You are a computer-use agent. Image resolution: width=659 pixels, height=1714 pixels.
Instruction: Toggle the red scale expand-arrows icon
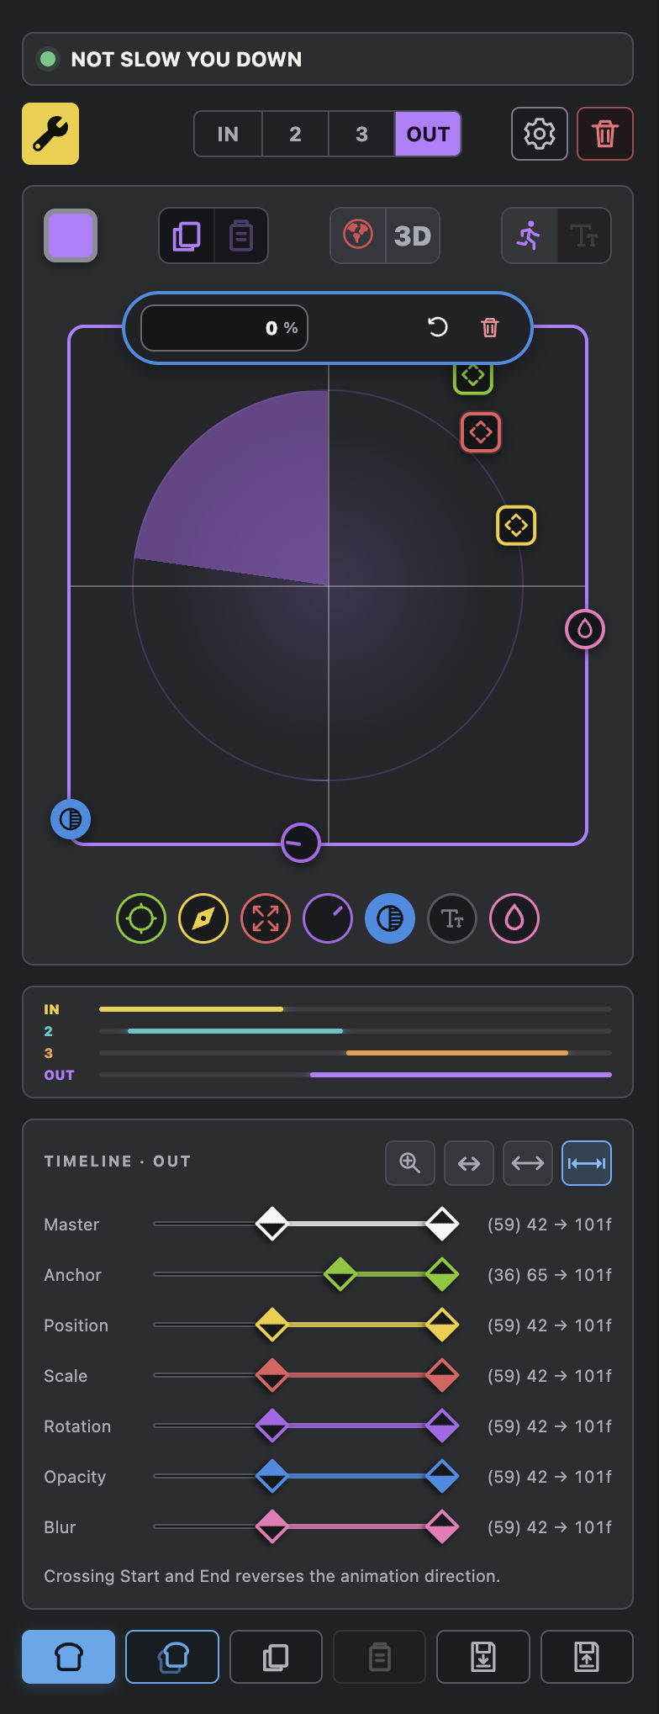[x=266, y=918]
